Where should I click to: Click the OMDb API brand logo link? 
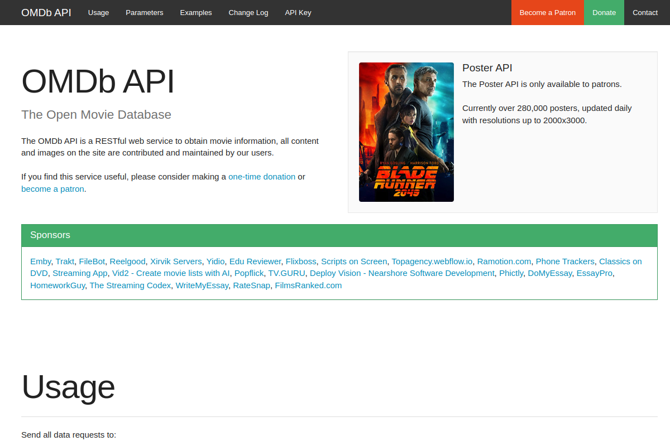[x=46, y=12]
